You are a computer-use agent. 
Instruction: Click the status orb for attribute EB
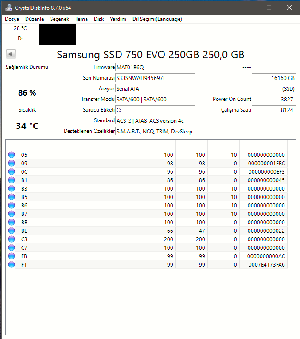coord(12,256)
